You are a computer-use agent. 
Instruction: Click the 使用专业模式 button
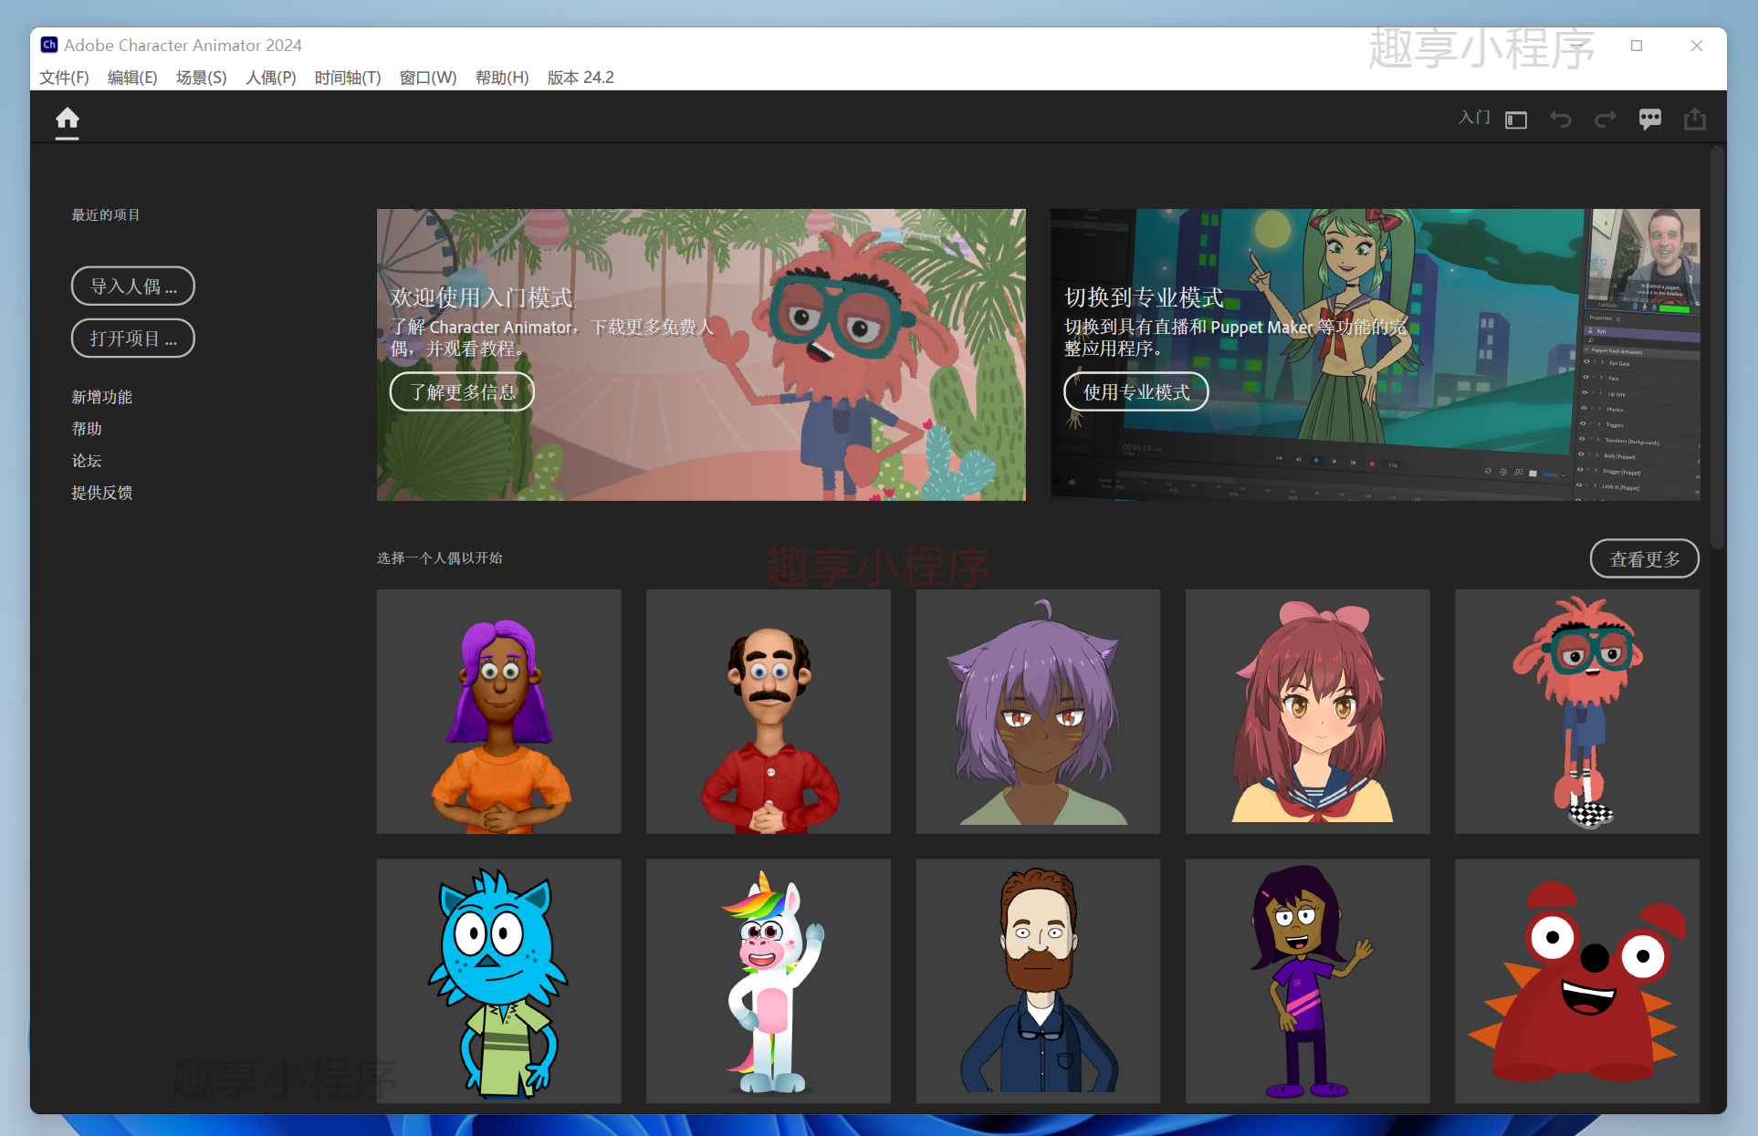tap(1136, 392)
